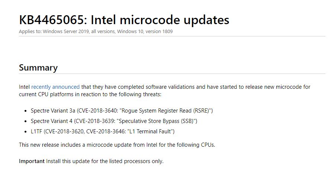Screen dimensions: 334x169
Task: Click "Speculative Store Bypass (SSB)" text
Action: (x=156, y=121)
